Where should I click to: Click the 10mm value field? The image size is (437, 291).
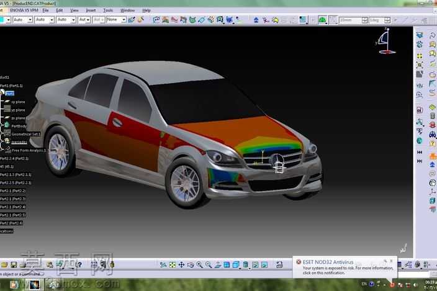tap(351, 20)
